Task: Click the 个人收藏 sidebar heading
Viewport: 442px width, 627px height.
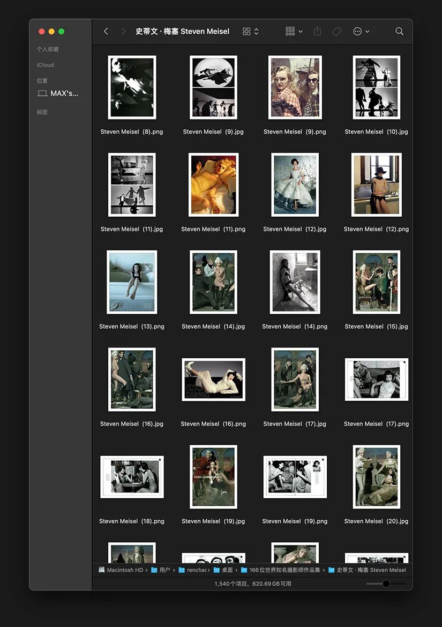Action: tap(48, 49)
